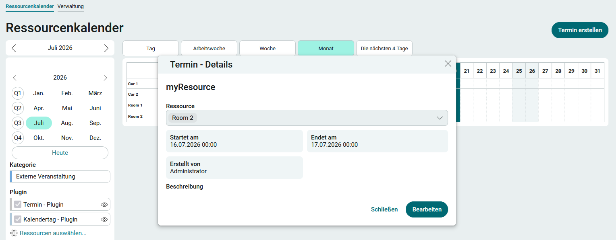Select quarter Q4
Viewport: 616px width, 240px height.
click(18, 138)
